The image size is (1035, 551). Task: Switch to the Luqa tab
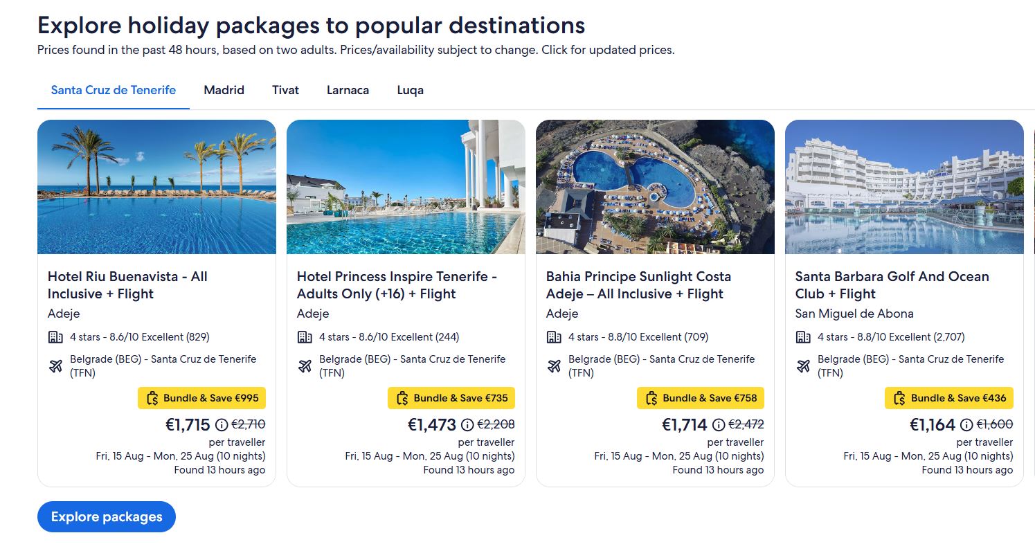tap(410, 90)
